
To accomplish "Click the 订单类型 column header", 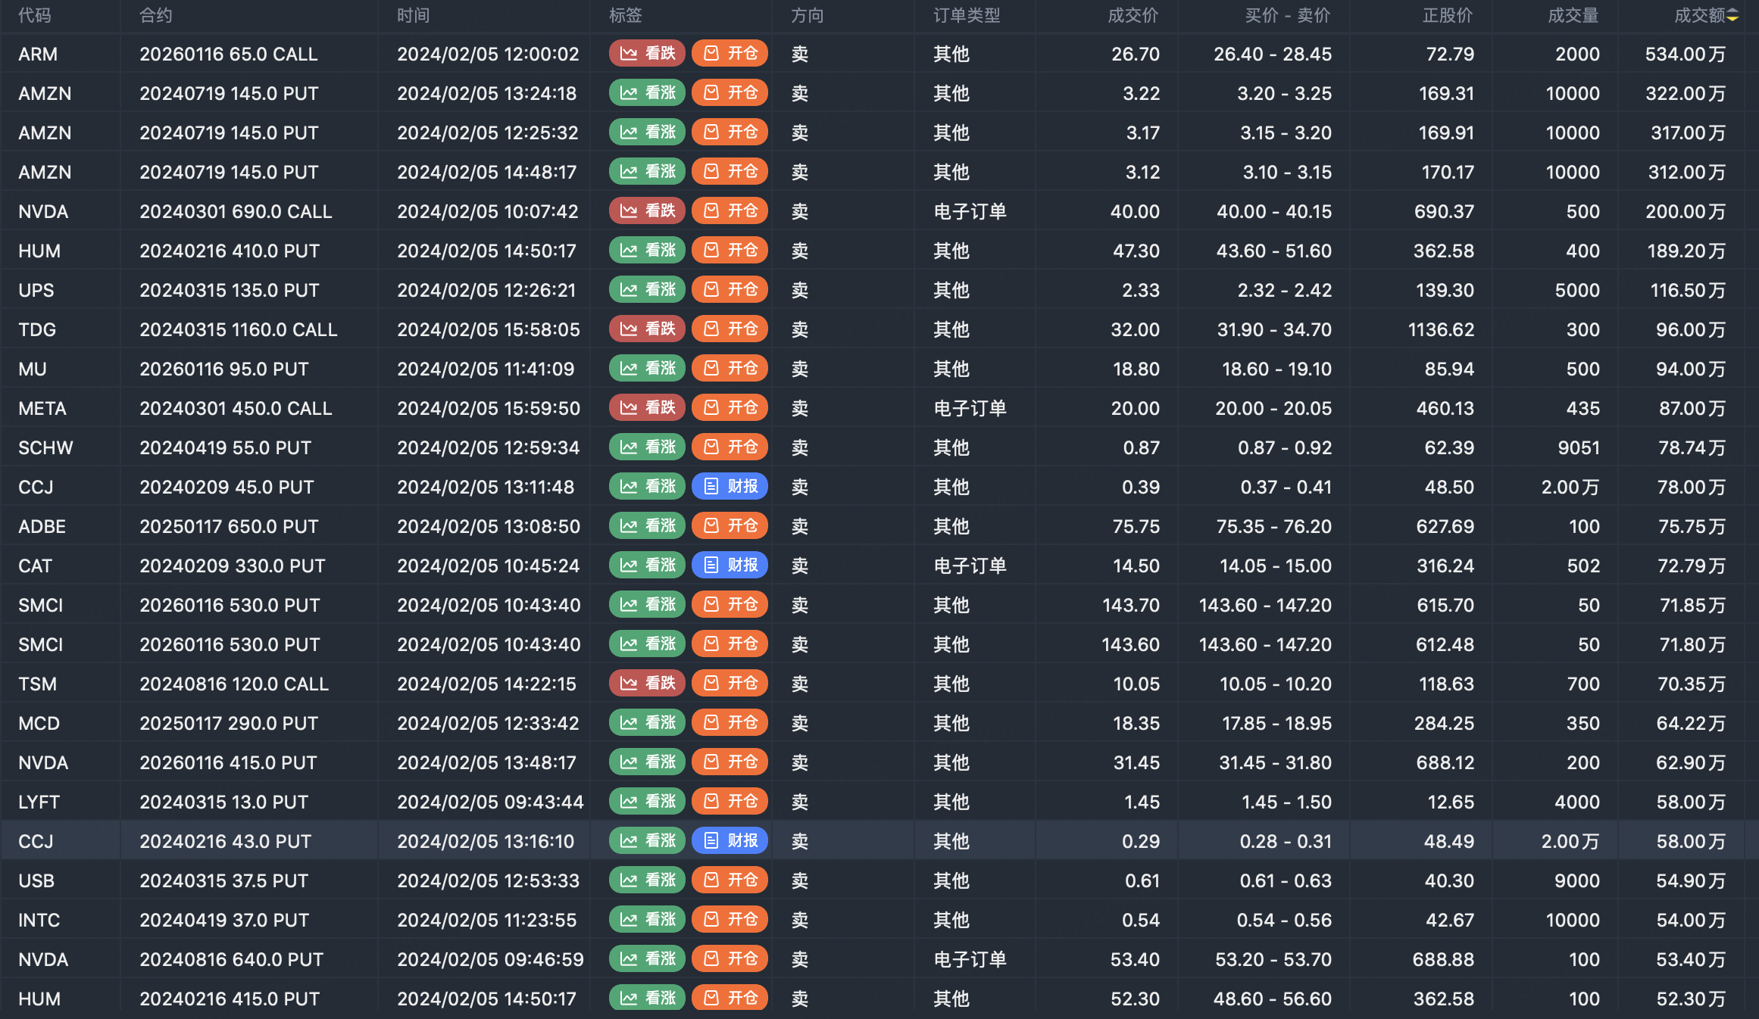I will click(x=967, y=16).
